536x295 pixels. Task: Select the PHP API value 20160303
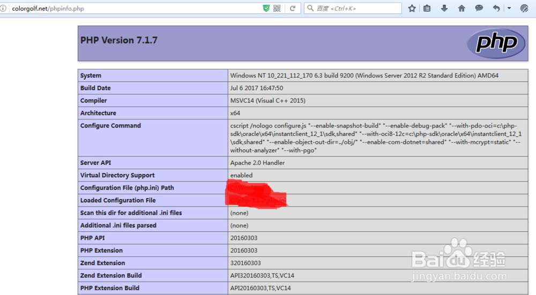pos(244,238)
